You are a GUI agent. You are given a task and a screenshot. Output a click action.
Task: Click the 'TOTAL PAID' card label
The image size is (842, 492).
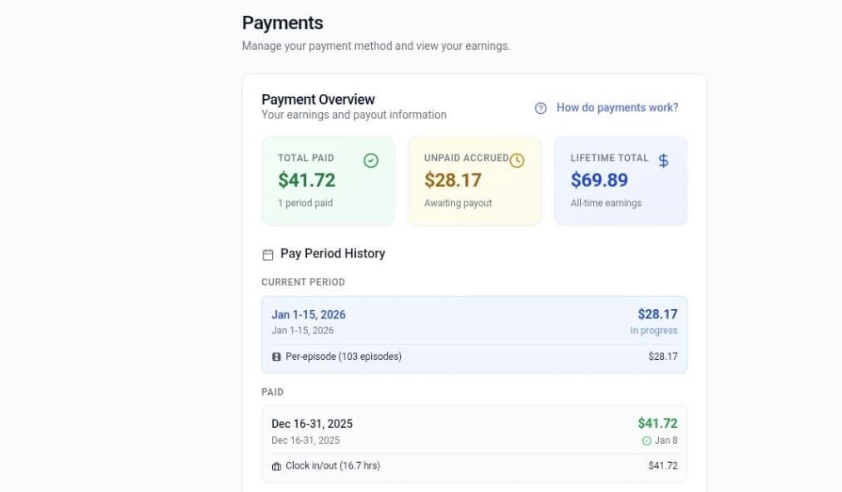click(305, 158)
